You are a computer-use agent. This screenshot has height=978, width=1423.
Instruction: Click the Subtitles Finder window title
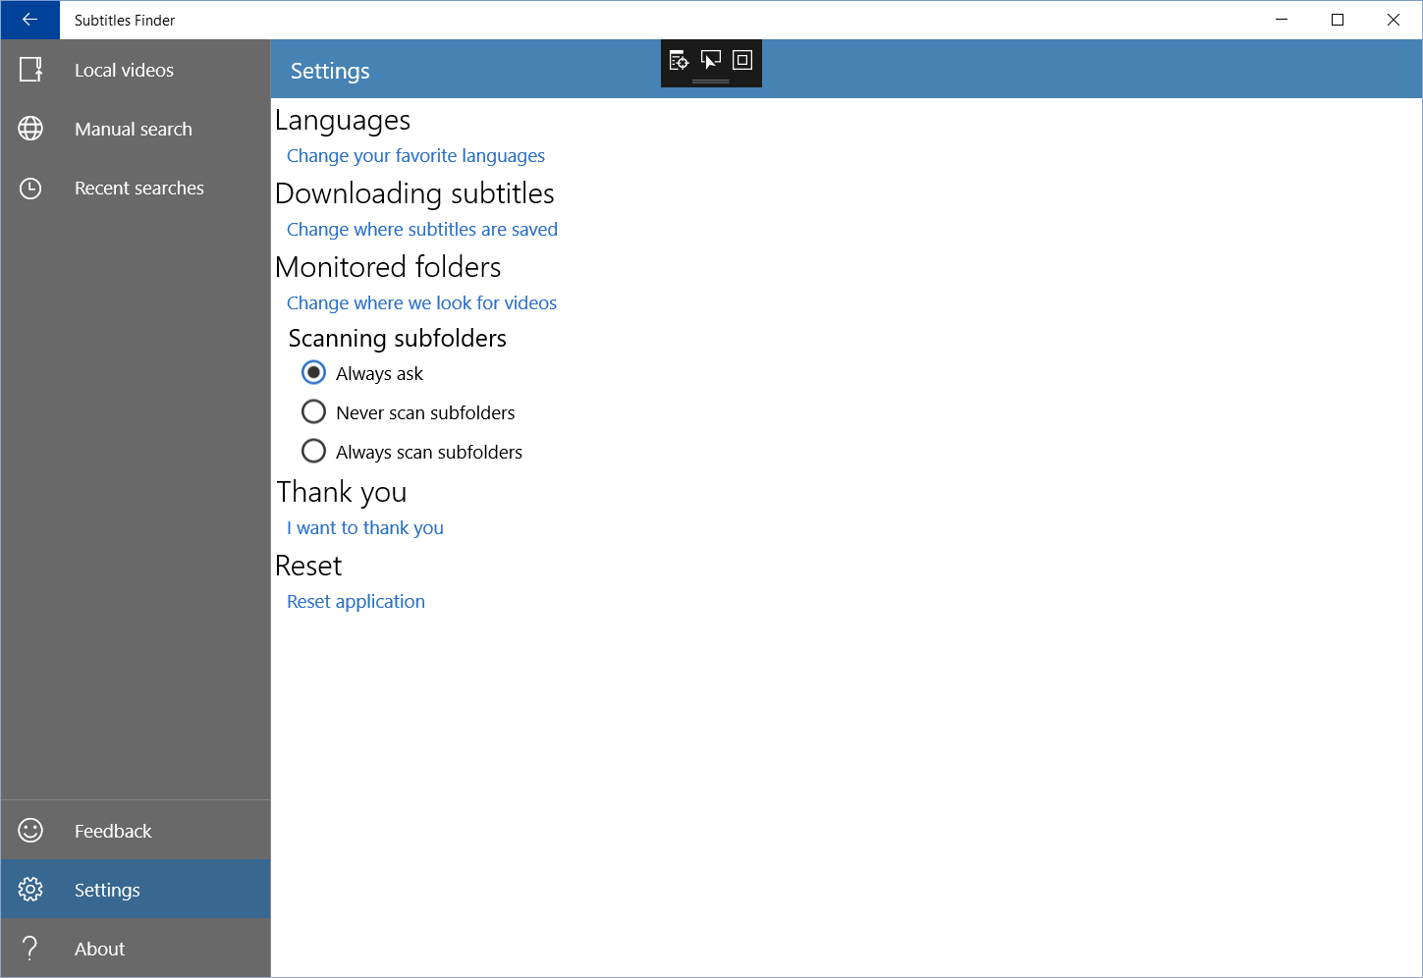[125, 20]
